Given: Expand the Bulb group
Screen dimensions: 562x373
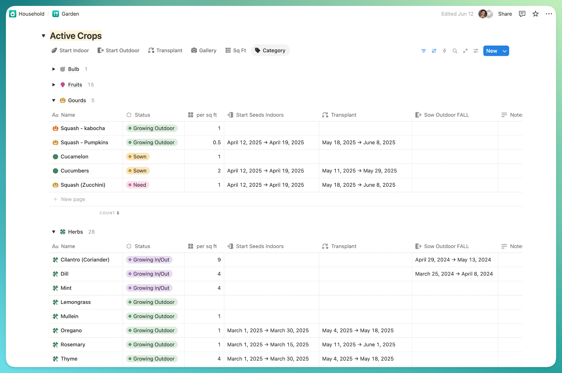Looking at the screenshot, I should coord(54,69).
